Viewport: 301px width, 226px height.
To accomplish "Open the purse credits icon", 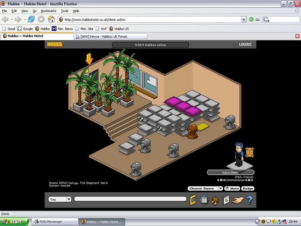I will (215, 200).
